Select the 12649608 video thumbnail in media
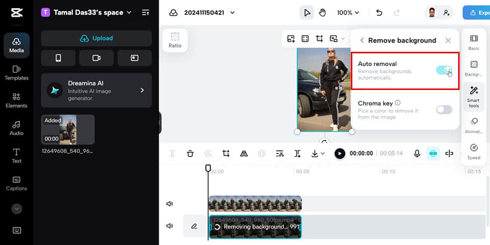The width and height of the screenshot is (490, 245). (x=68, y=130)
